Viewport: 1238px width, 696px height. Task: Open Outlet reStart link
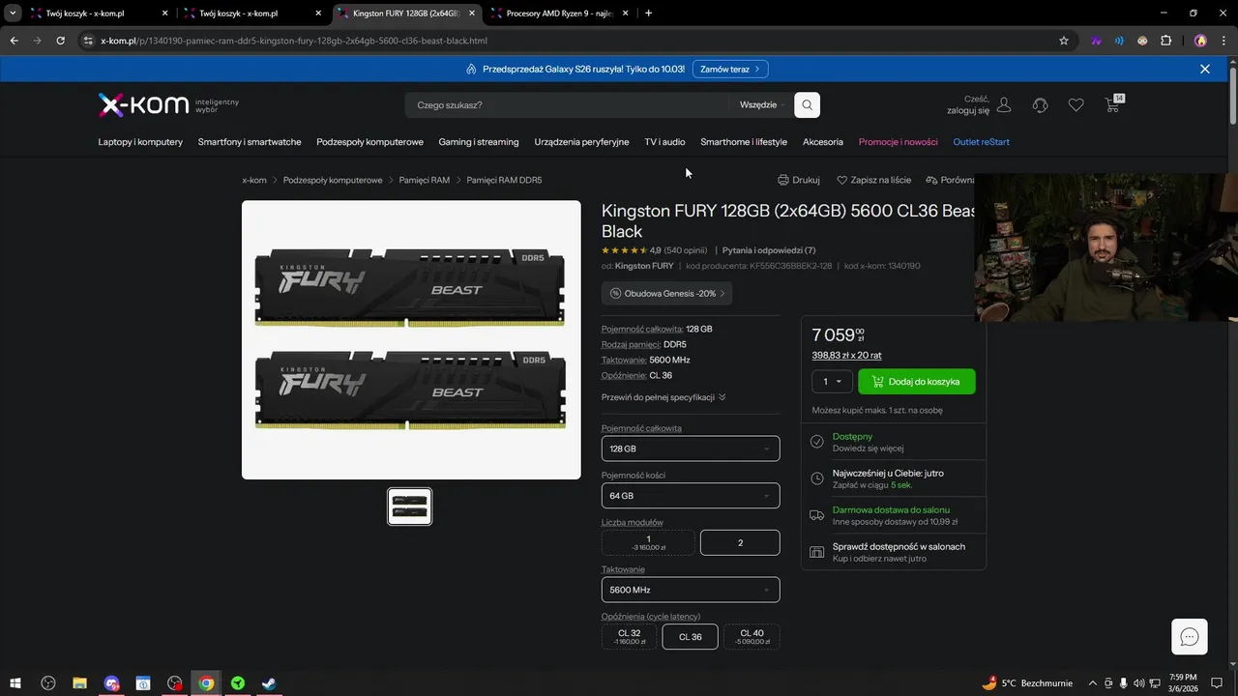point(981,142)
